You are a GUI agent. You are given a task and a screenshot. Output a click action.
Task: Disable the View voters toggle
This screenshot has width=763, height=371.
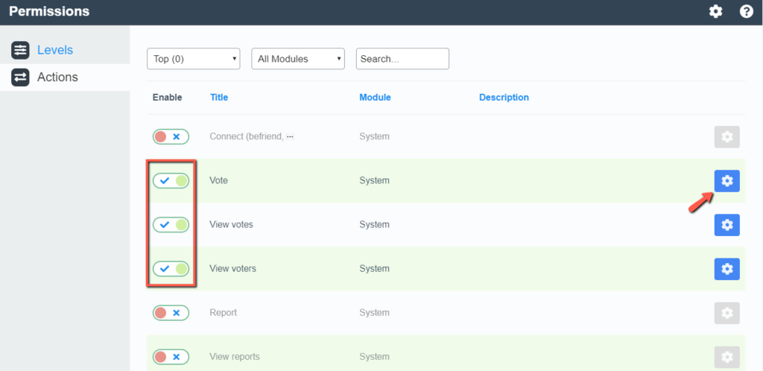pyautogui.click(x=171, y=268)
